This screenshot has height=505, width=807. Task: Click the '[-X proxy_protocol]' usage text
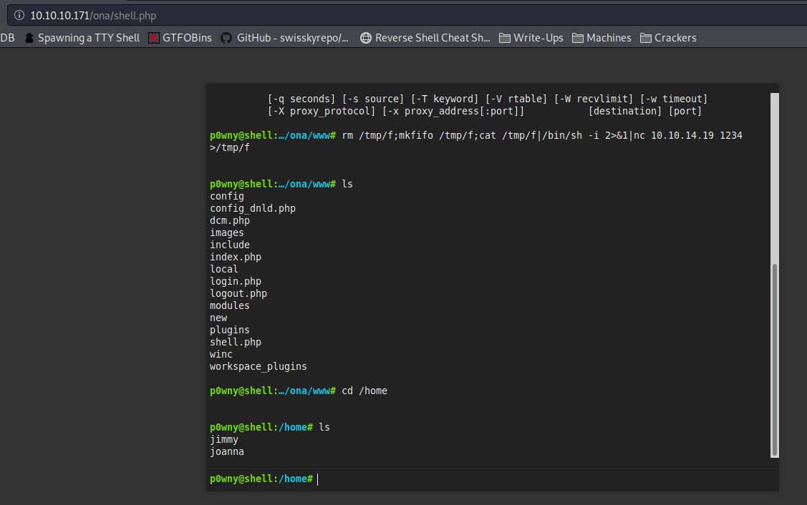(322, 111)
